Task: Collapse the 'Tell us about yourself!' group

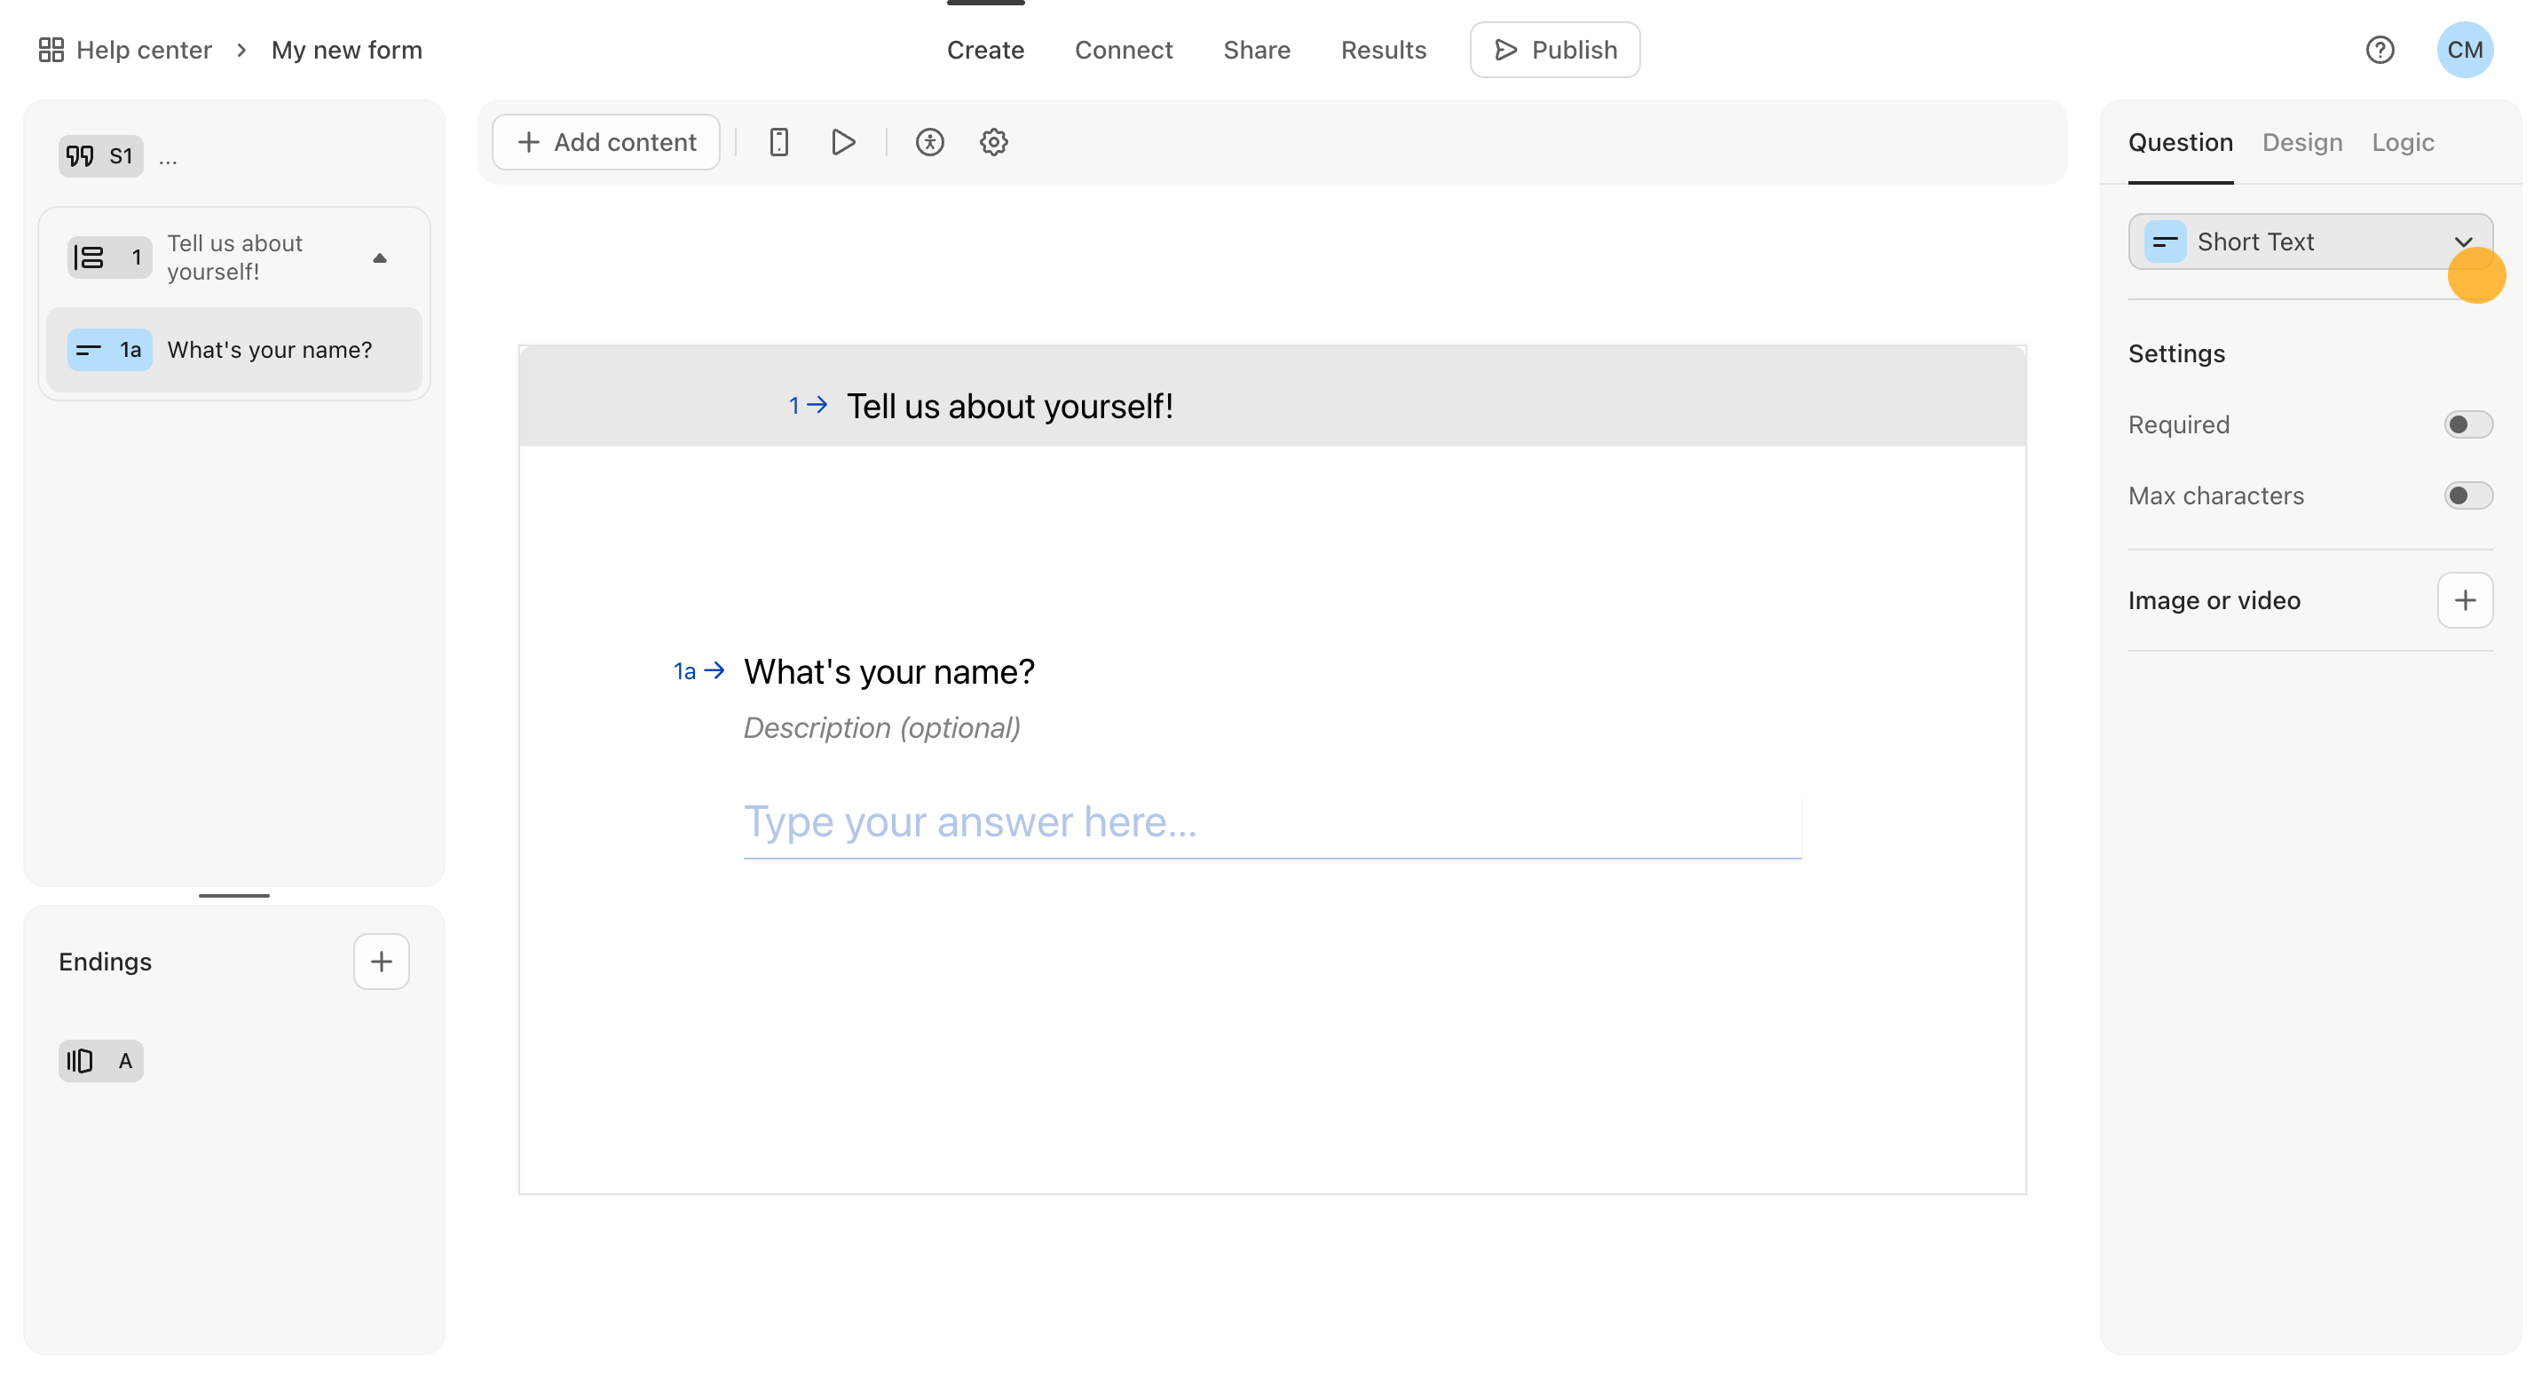Action: [380, 257]
